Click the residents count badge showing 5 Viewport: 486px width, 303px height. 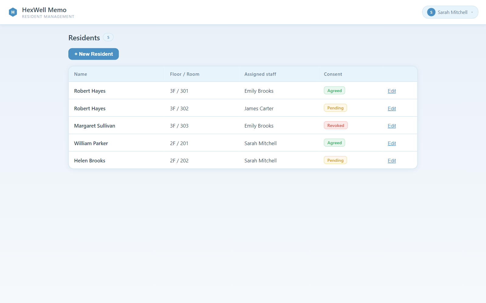point(108,37)
